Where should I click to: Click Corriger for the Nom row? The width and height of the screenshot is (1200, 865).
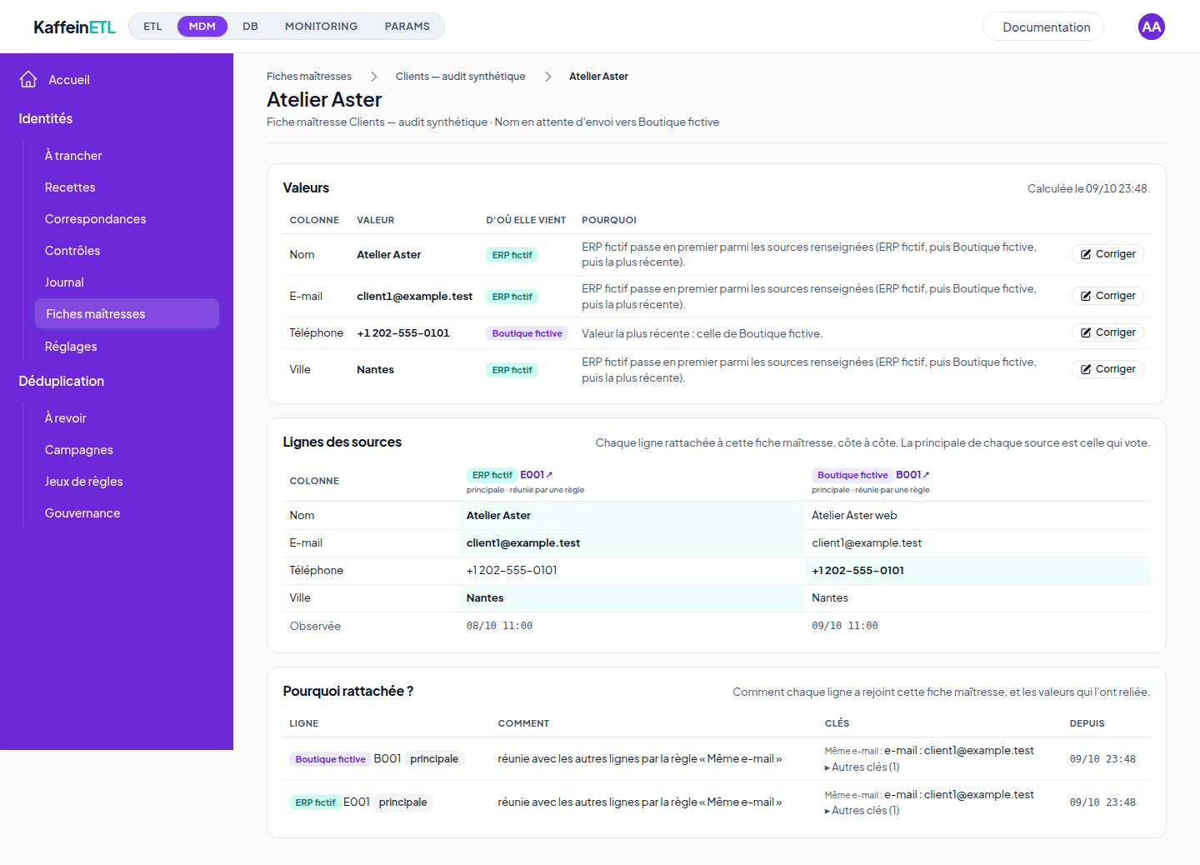click(x=1107, y=254)
